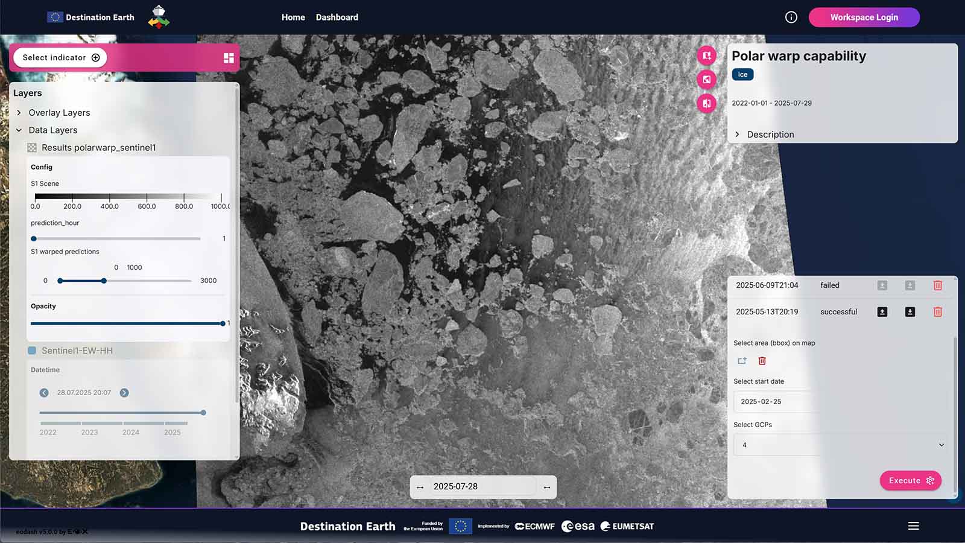
Task: Expand the Description section
Action: click(737, 135)
